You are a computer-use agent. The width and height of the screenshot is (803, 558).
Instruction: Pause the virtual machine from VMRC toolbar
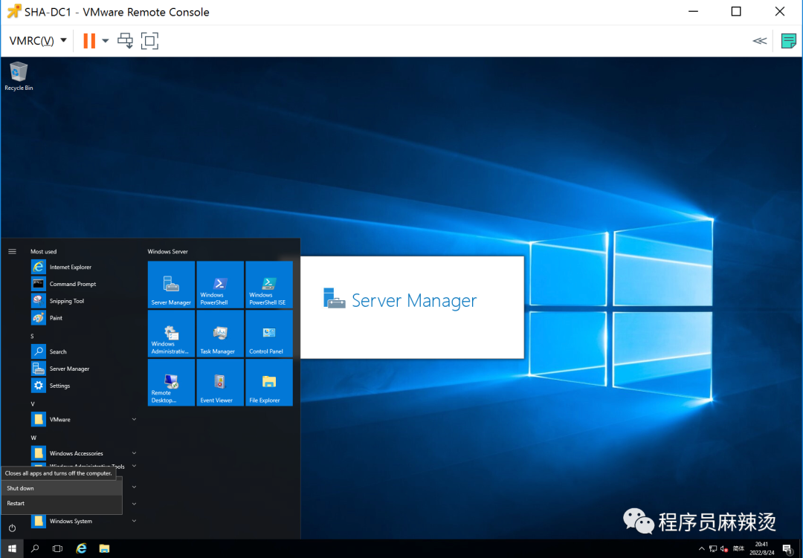pos(89,40)
